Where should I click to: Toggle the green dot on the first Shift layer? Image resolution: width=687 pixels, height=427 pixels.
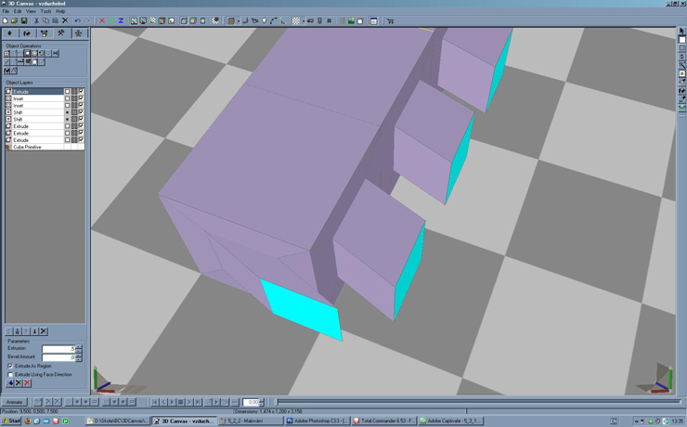67,112
